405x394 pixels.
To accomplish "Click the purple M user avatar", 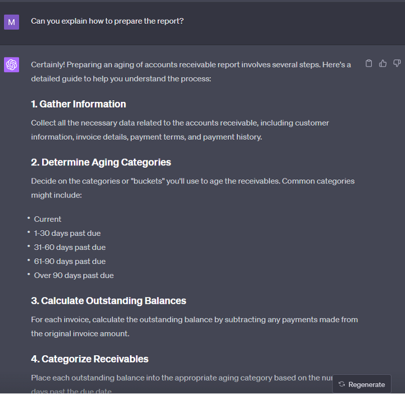I will pyautogui.click(x=11, y=22).
